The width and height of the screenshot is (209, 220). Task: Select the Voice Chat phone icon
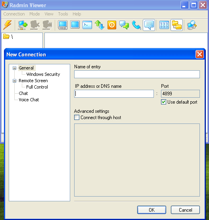(x=136, y=25)
